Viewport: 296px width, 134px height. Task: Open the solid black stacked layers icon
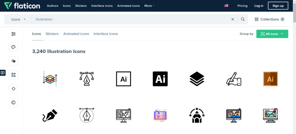[197, 79]
